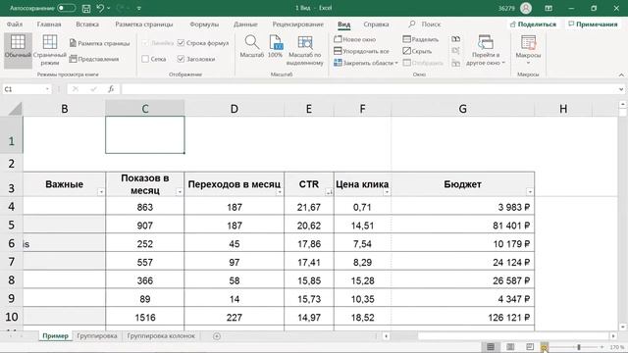The height and width of the screenshot is (353, 628).
Task: Toggle the Заголовки headings checkbox
Action: click(181, 59)
